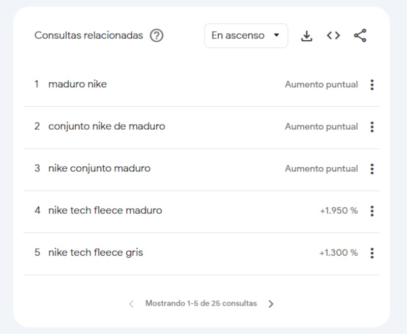Open options menu for nike conjunto maduro

[372, 169]
